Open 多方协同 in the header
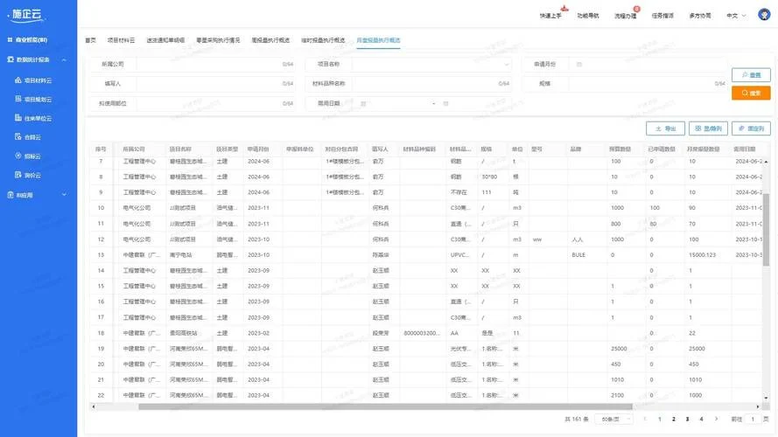 pos(700,16)
